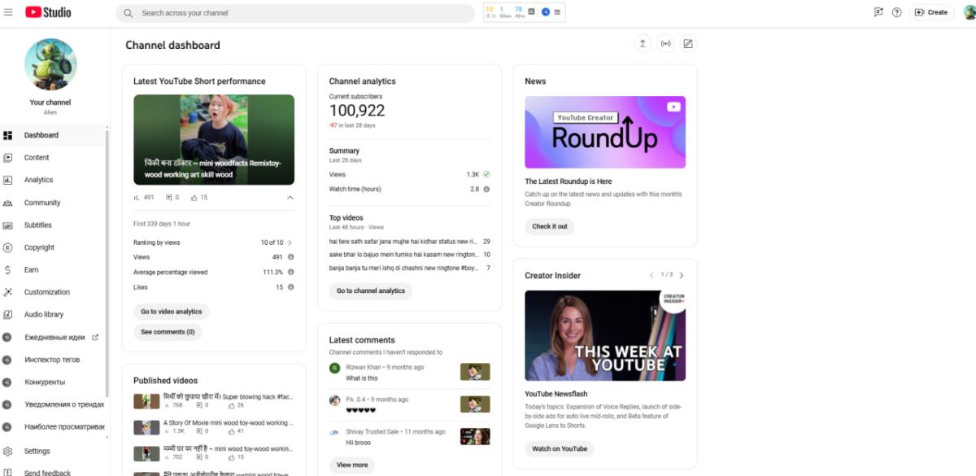Click the YouTube Studio logo

point(48,12)
